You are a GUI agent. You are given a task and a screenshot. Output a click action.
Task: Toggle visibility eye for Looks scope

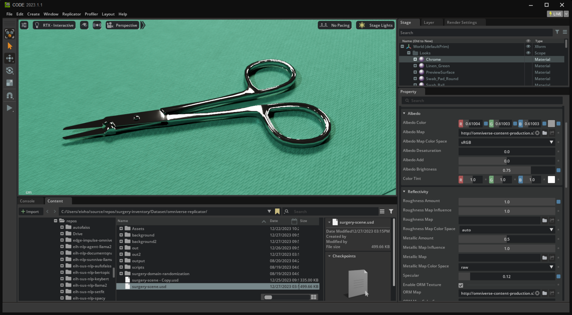[528, 53]
